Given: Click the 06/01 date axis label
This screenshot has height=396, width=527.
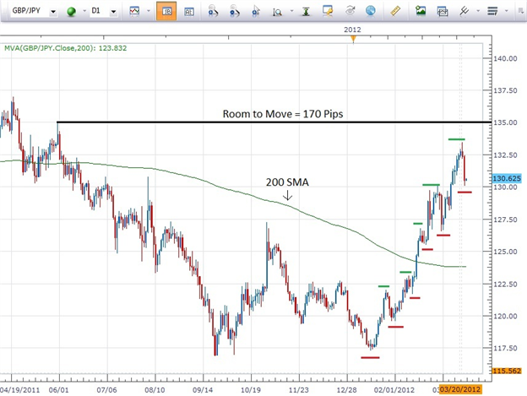Looking at the screenshot, I should pos(59,390).
